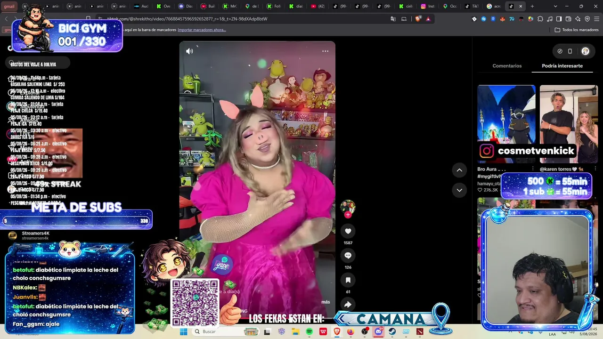Open Discord from the taskbar
Image resolution: width=603 pixels, height=339 pixels.
click(x=378, y=331)
